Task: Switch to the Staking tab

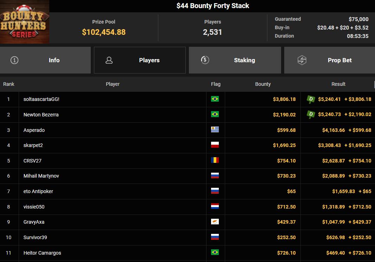Action: (235, 60)
